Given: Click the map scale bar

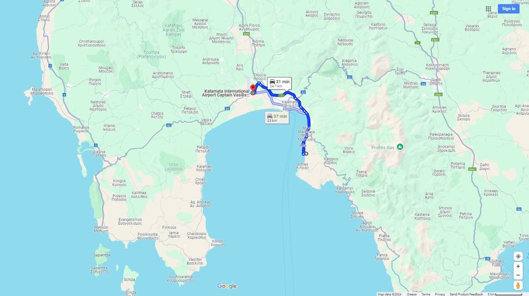Looking at the screenshot, I should (x=505, y=294).
